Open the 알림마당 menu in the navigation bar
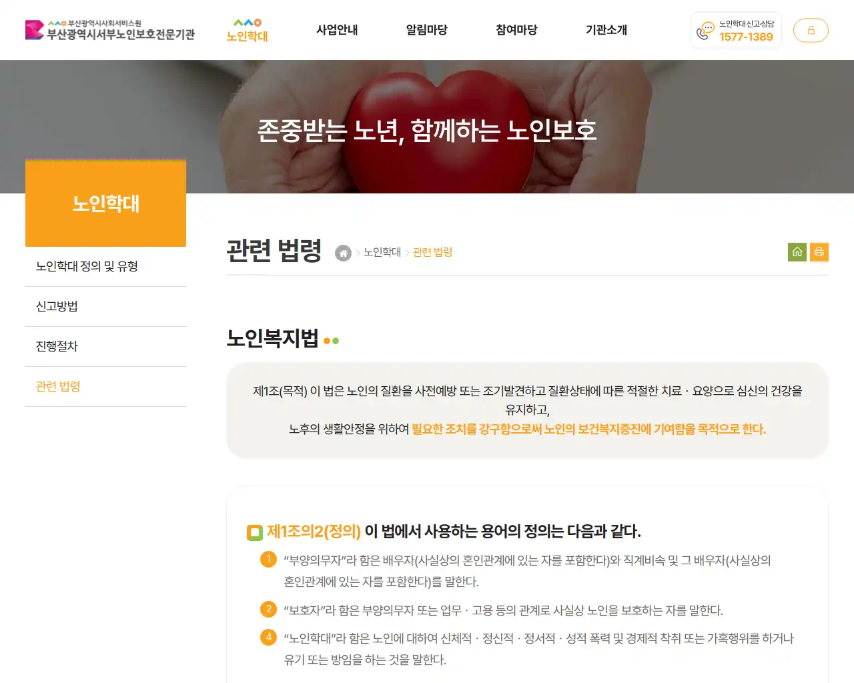 426,30
